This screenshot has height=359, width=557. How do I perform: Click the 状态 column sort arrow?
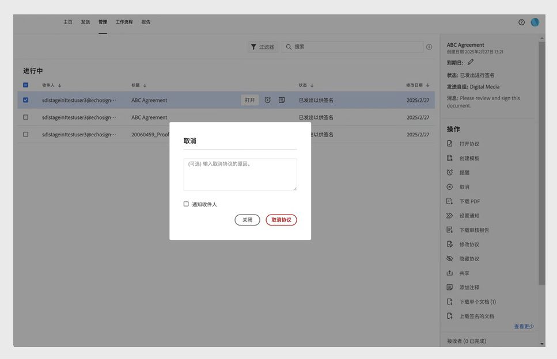pyautogui.click(x=311, y=84)
